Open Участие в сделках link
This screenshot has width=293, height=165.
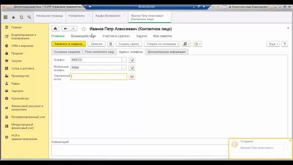[116, 36]
